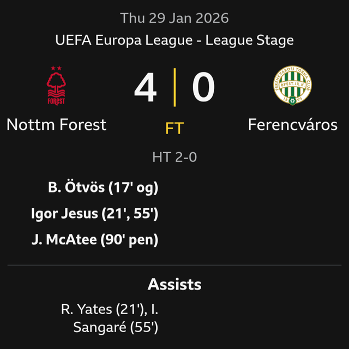Click the Nottingham Forest club crest
This screenshot has height=349, width=349.
(56, 87)
